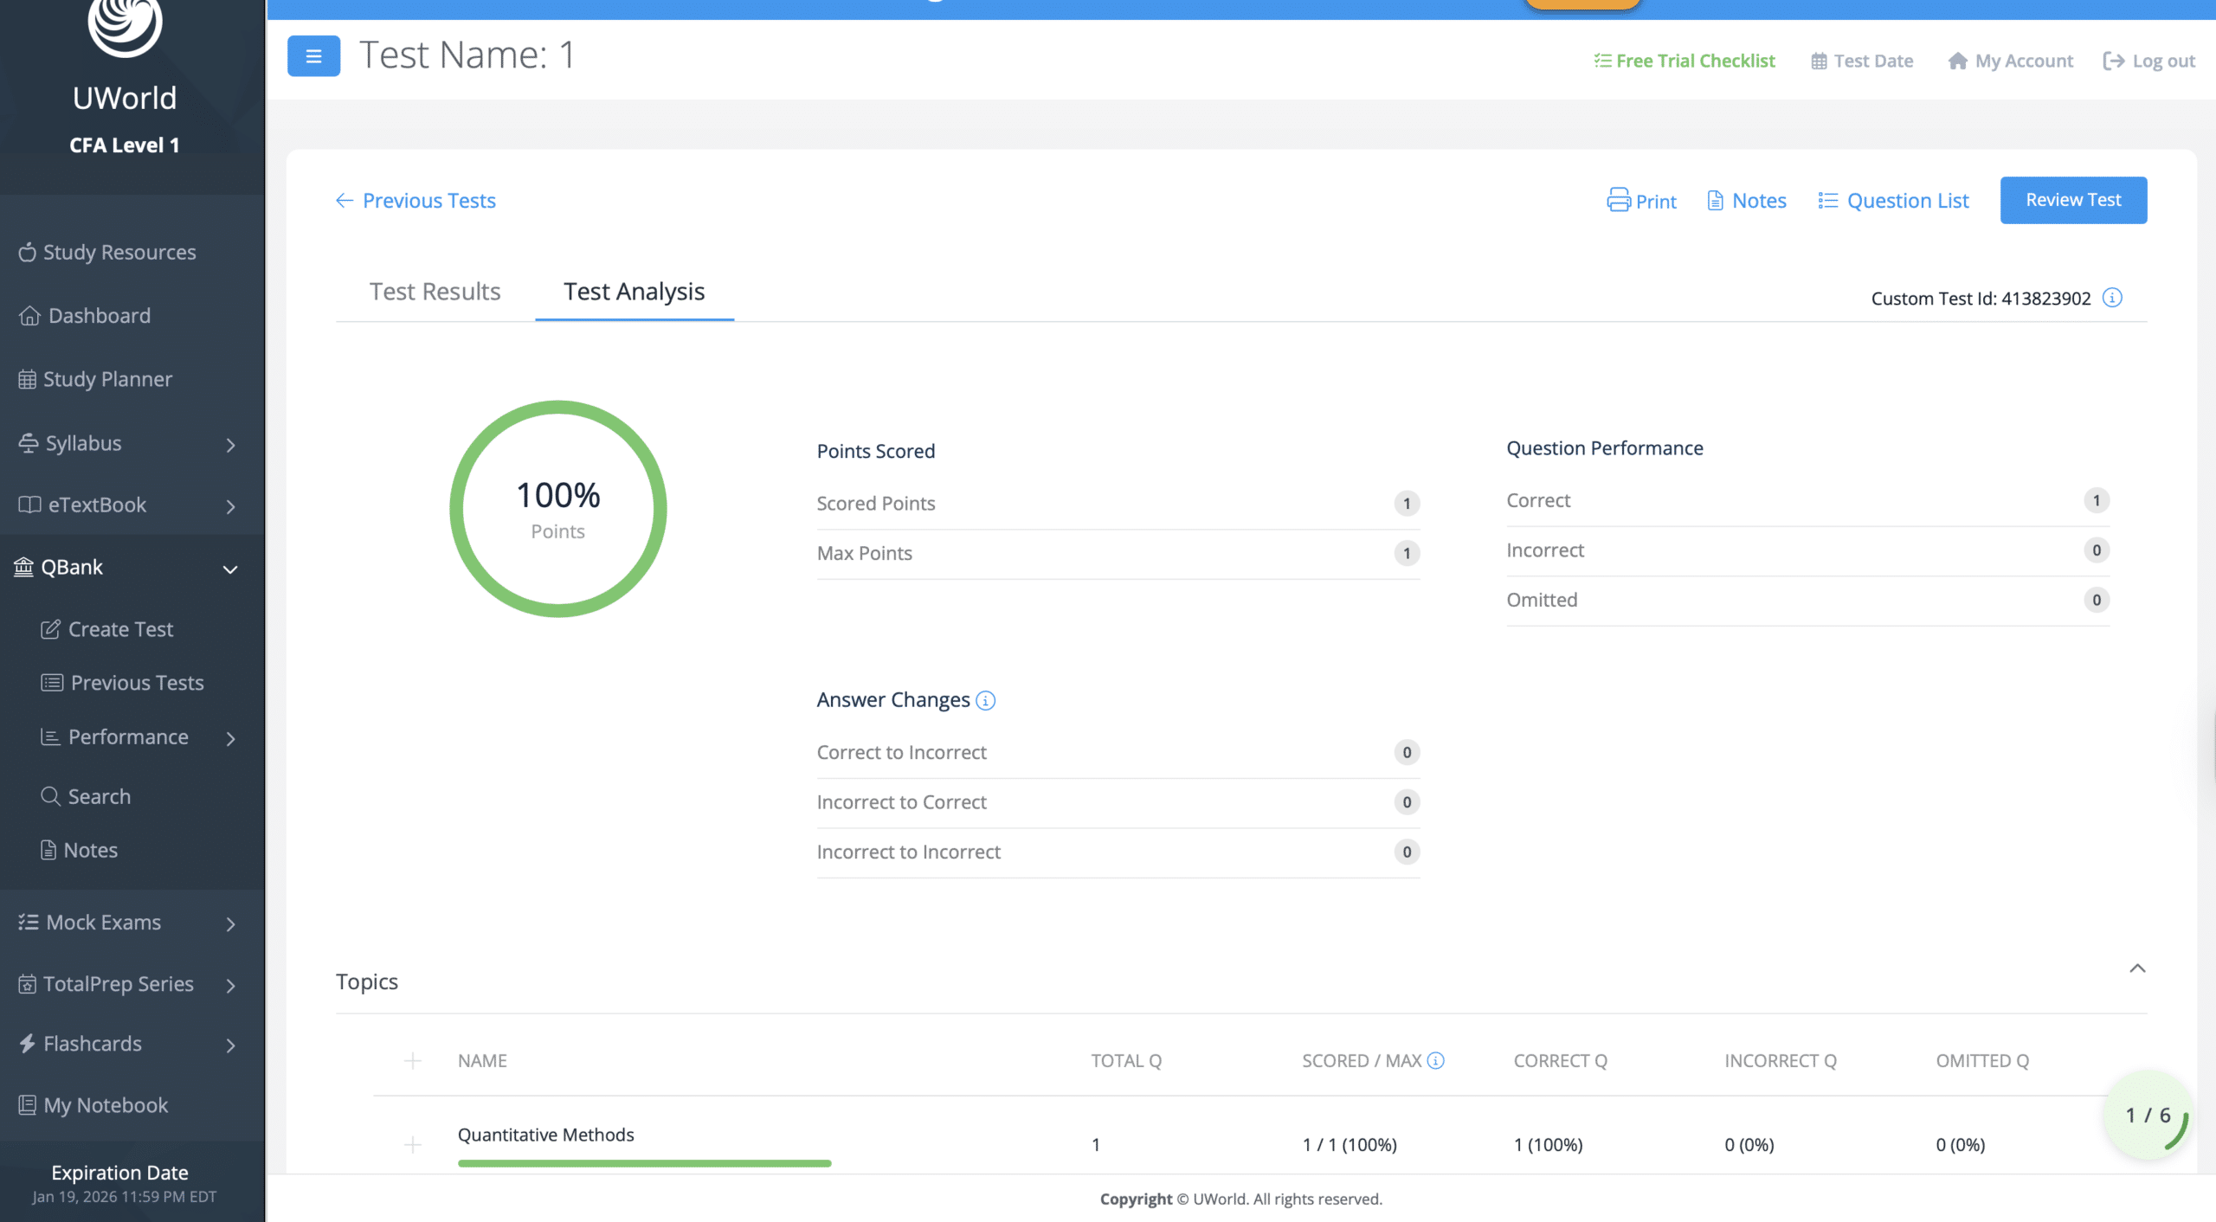The height and width of the screenshot is (1222, 2216).
Task: Click the Answer Changes info icon
Action: [985, 700]
